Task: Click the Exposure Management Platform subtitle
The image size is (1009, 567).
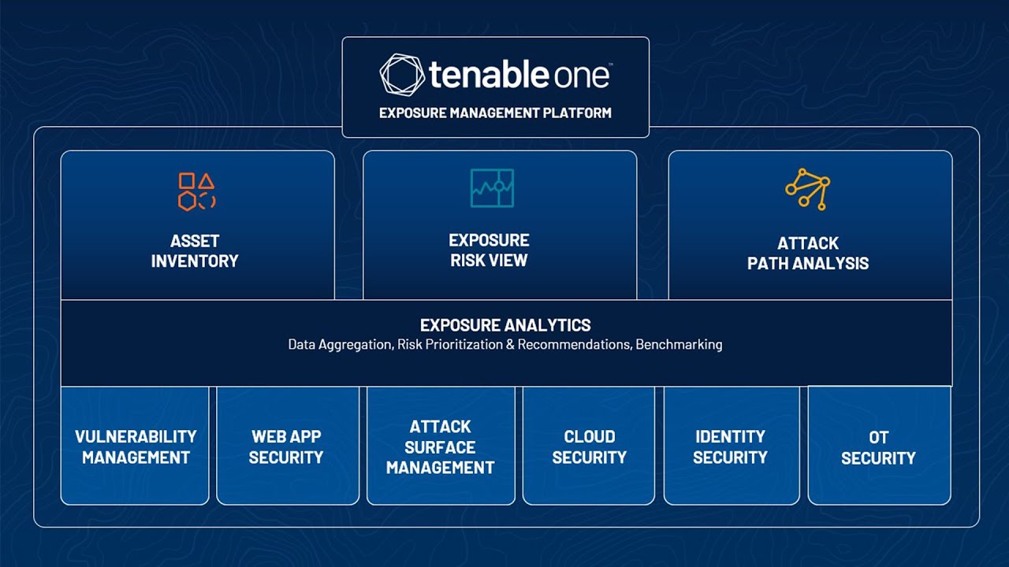Action: [x=495, y=113]
